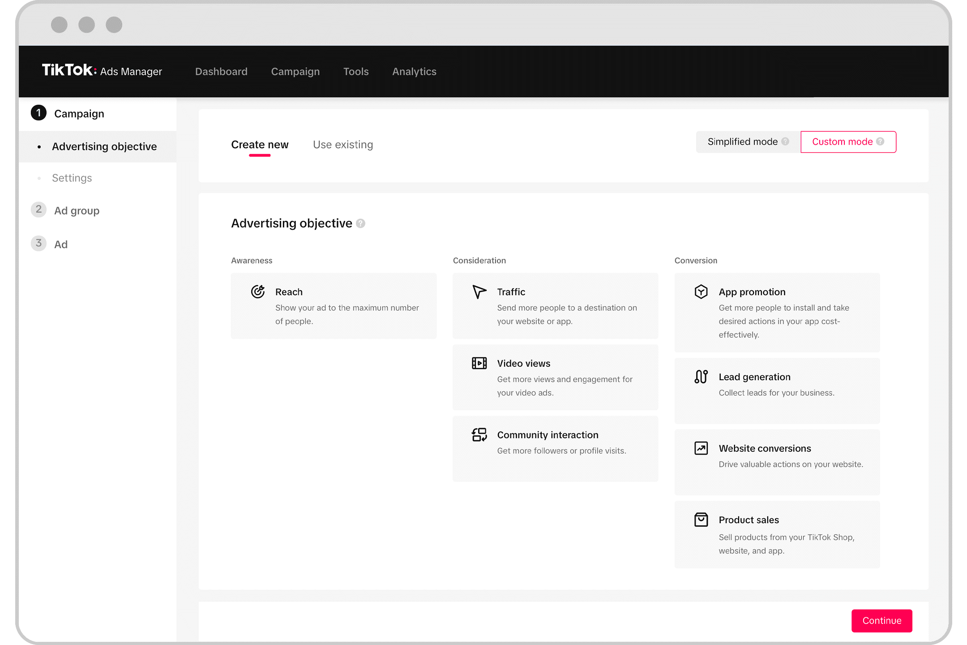Click the Custom mode help icon

[x=880, y=142]
